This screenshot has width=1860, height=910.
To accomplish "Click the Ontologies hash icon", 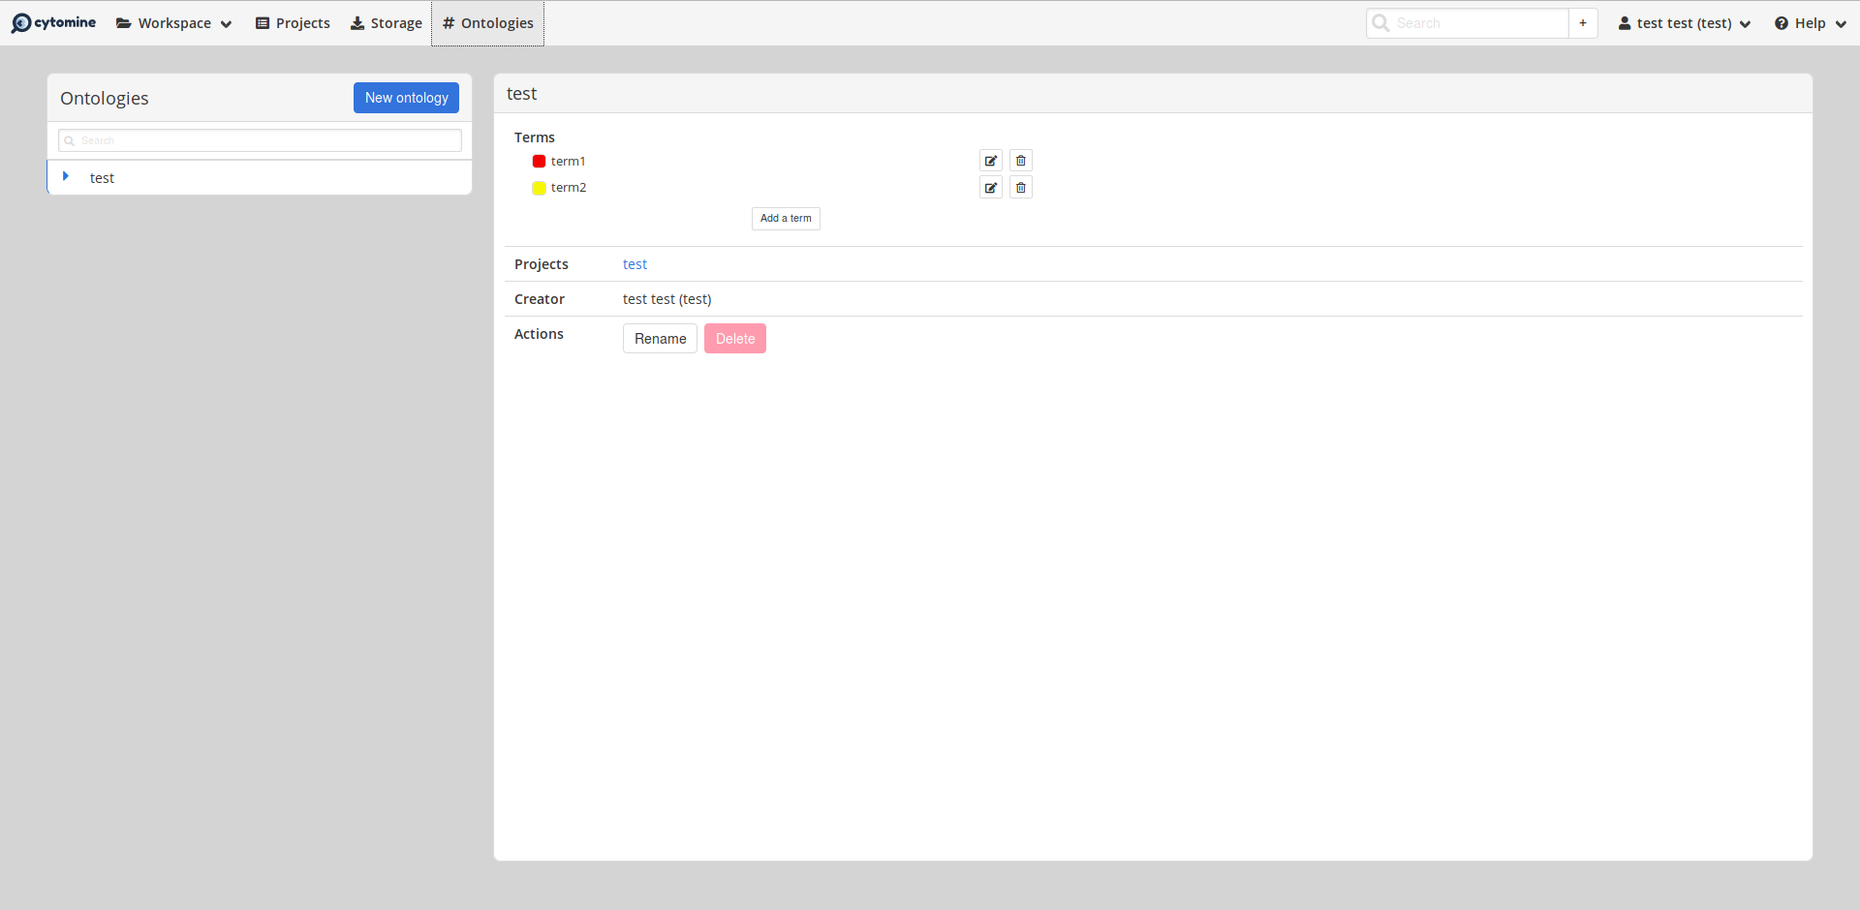I will pos(447,22).
